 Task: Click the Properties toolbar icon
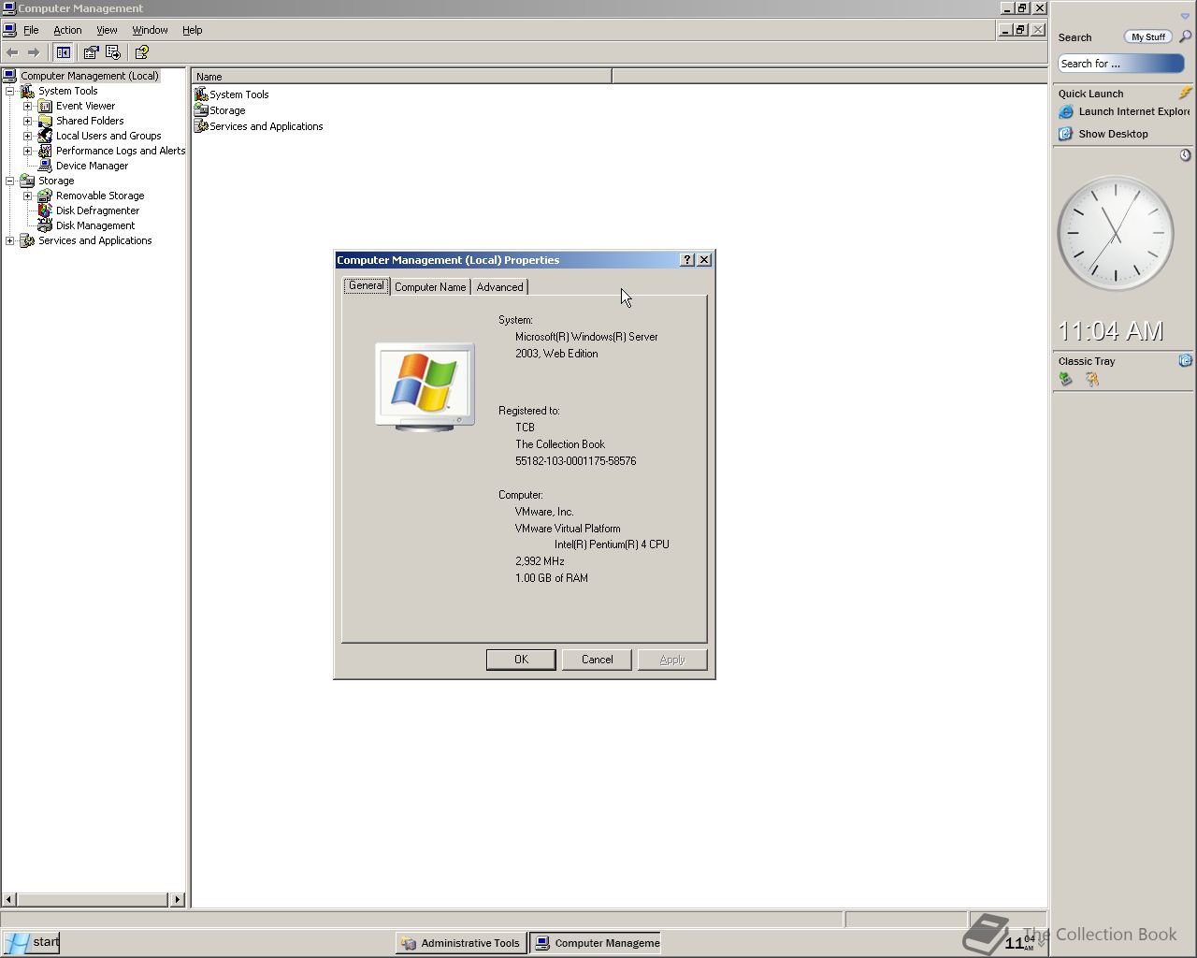(91, 52)
